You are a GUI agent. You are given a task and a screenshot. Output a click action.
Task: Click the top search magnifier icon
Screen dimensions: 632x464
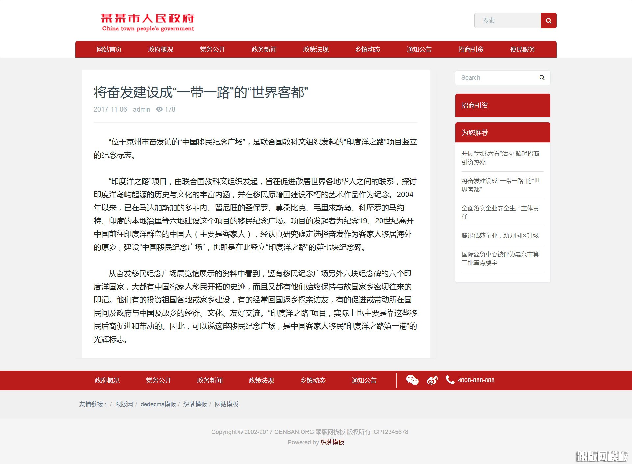[548, 20]
